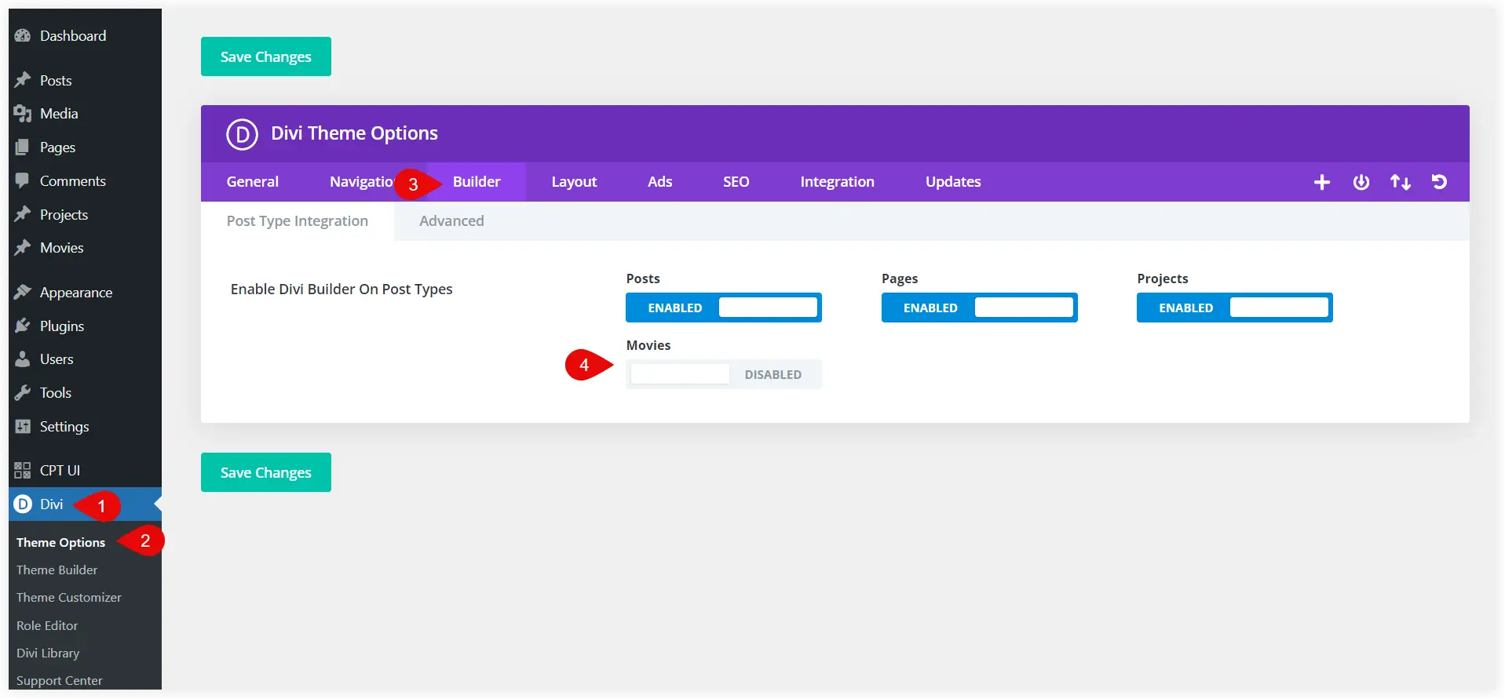Click the Movies pushpin icon

coord(23,248)
